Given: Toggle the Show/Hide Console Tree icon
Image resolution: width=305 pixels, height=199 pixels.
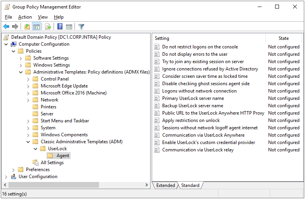Looking at the screenshot, I should tap(36, 27).
